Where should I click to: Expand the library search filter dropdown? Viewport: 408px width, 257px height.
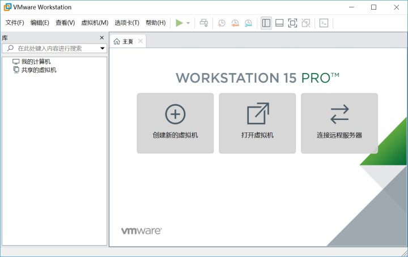click(x=102, y=48)
